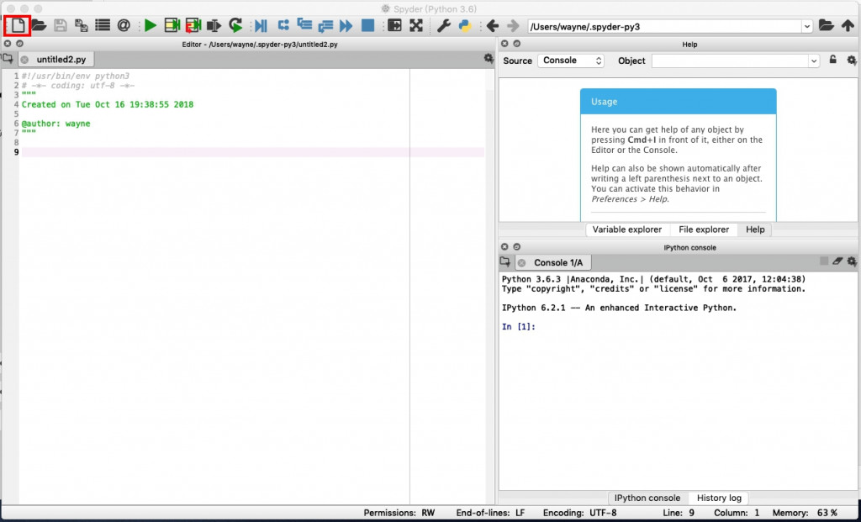Image resolution: width=861 pixels, height=522 pixels.
Task: Close the IPython console pane
Action: [504, 247]
